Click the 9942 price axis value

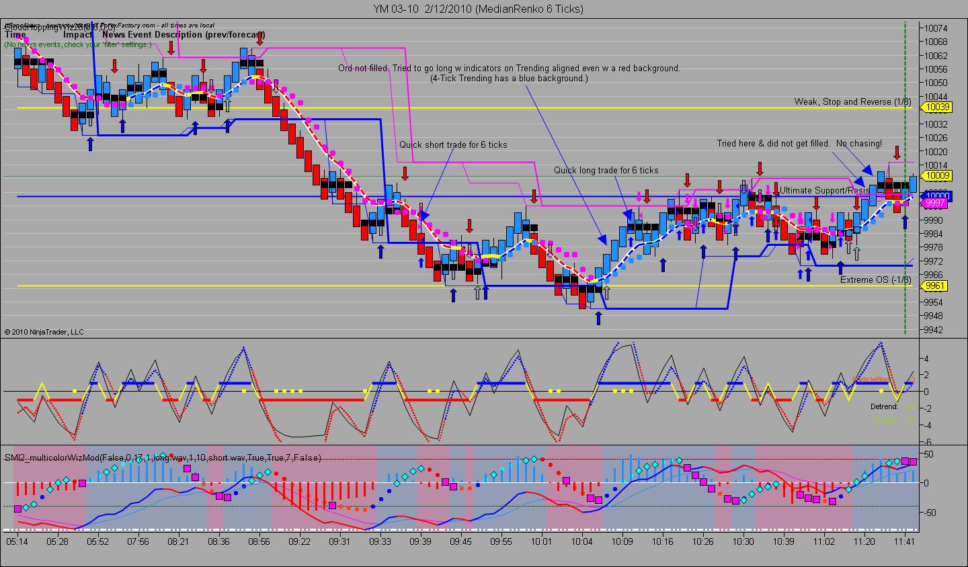(x=934, y=330)
